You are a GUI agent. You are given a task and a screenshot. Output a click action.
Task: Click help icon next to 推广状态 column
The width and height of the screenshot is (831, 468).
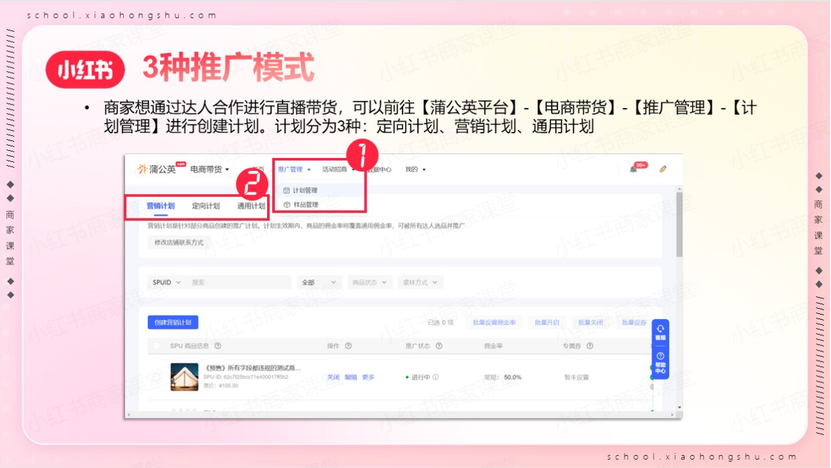[439, 346]
